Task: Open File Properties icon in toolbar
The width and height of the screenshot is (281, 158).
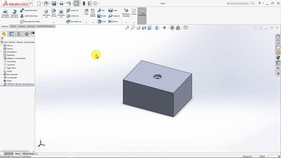Action: 90,3
